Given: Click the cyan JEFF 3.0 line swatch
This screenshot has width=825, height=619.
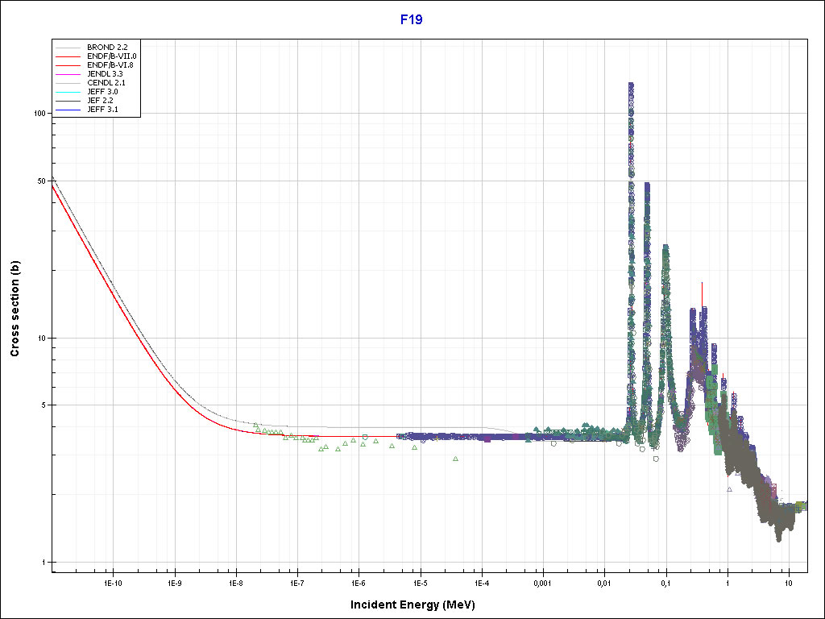Looking at the screenshot, I should coord(68,92).
